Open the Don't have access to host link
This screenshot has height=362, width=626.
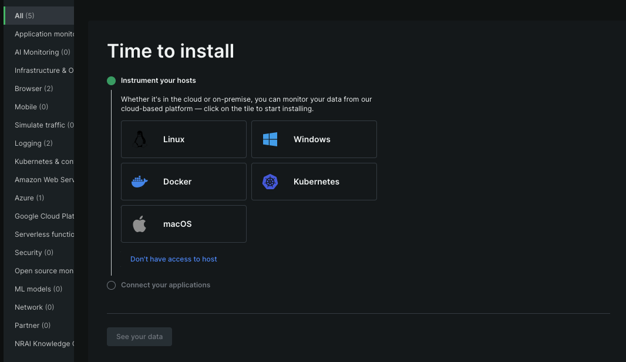tap(174, 259)
